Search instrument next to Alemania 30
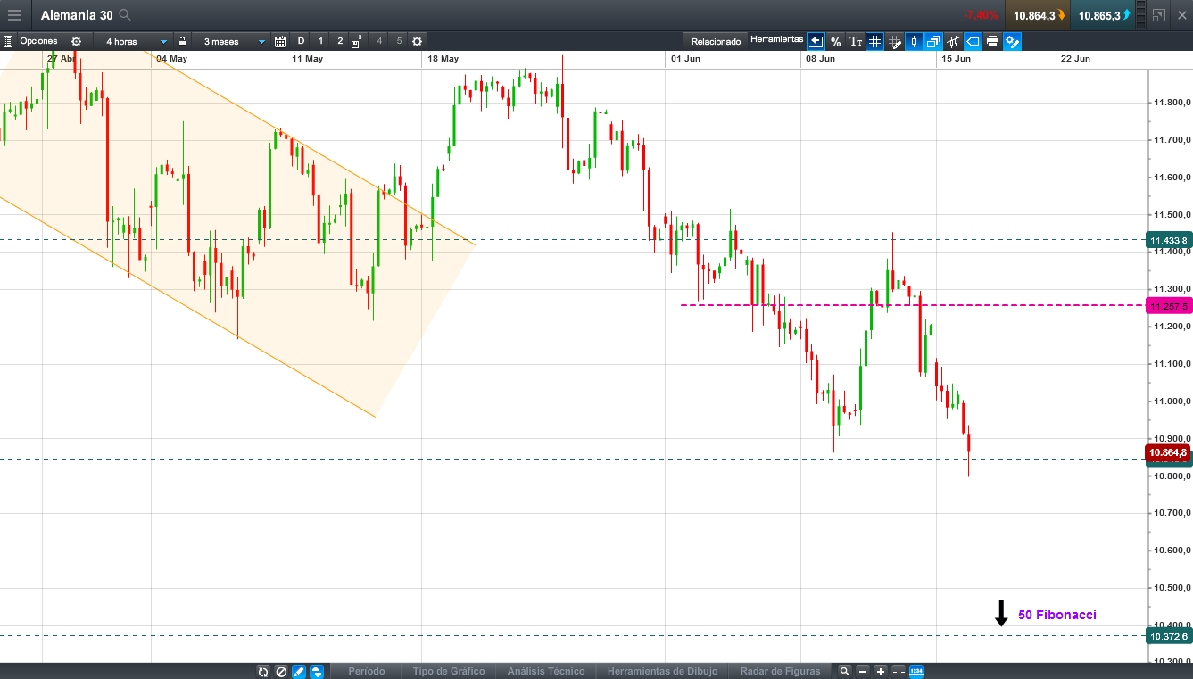Image resolution: width=1193 pixels, height=679 pixels. pos(125,14)
